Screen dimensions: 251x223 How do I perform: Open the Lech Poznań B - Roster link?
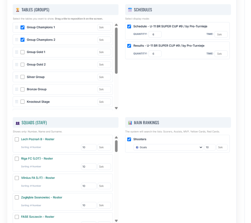coord(38,139)
